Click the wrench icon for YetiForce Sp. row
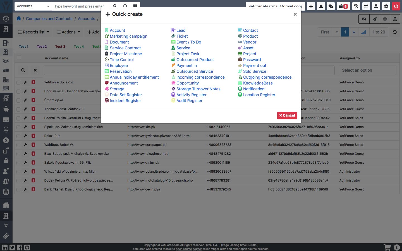This screenshot has height=251, width=402. 25,82
